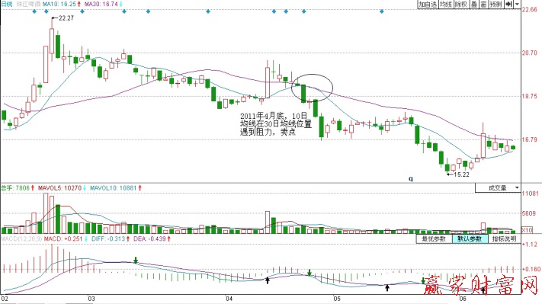Select the 最优参数 tab
542x304 pixels.
435,238
